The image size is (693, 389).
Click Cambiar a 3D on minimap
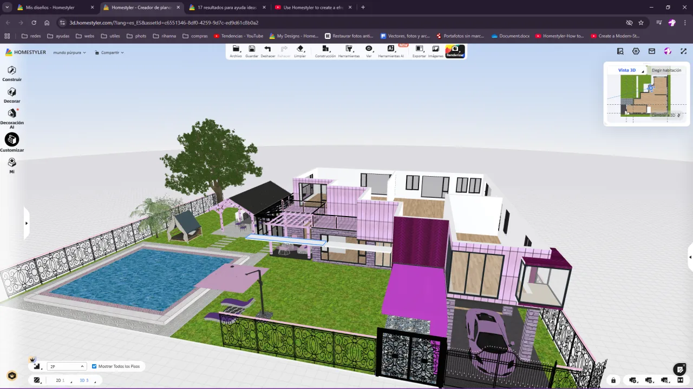click(x=665, y=115)
